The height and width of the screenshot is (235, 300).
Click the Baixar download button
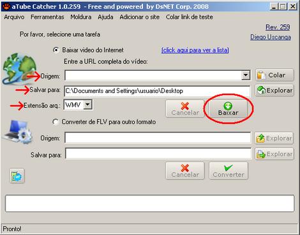pyautogui.click(x=228, y=109)
